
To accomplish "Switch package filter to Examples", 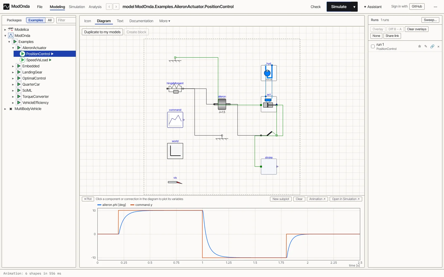I will tap(36, 20).
